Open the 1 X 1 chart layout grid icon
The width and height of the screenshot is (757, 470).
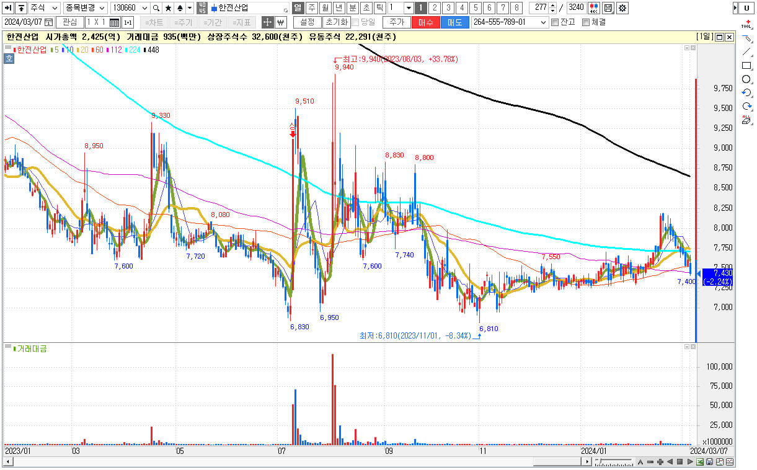114,22
